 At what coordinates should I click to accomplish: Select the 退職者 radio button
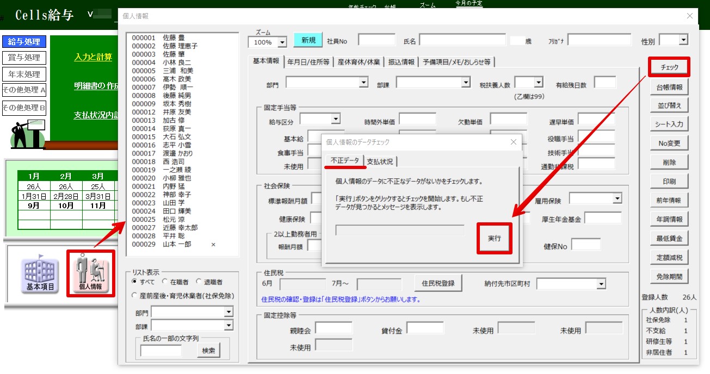(x=199, y=282)
